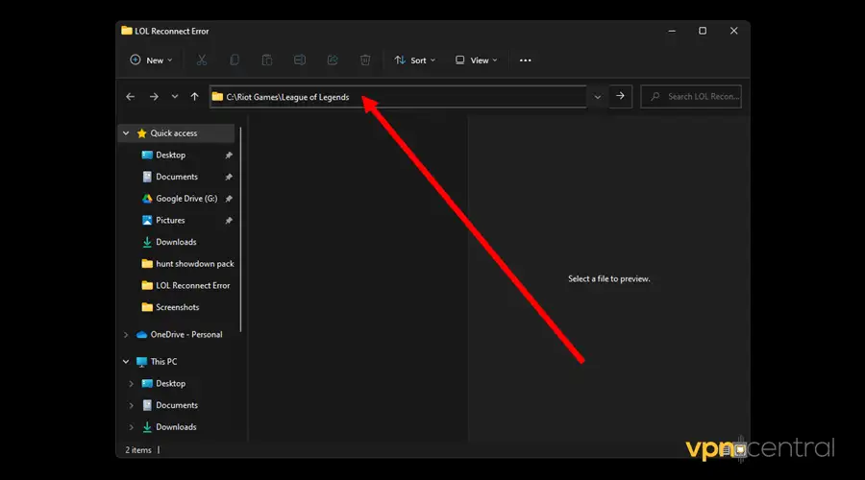Select This PC in sidebar

coord(163,362)
